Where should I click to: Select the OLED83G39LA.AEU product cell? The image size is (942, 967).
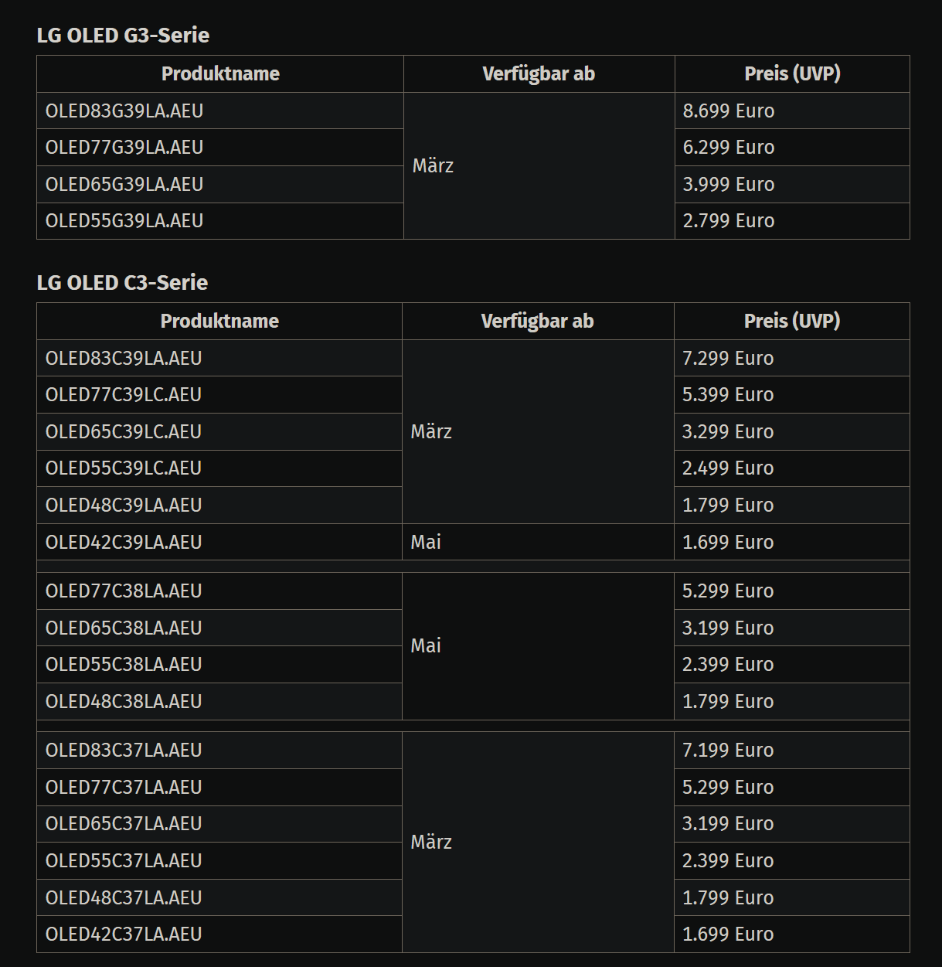tap(220, 111)
